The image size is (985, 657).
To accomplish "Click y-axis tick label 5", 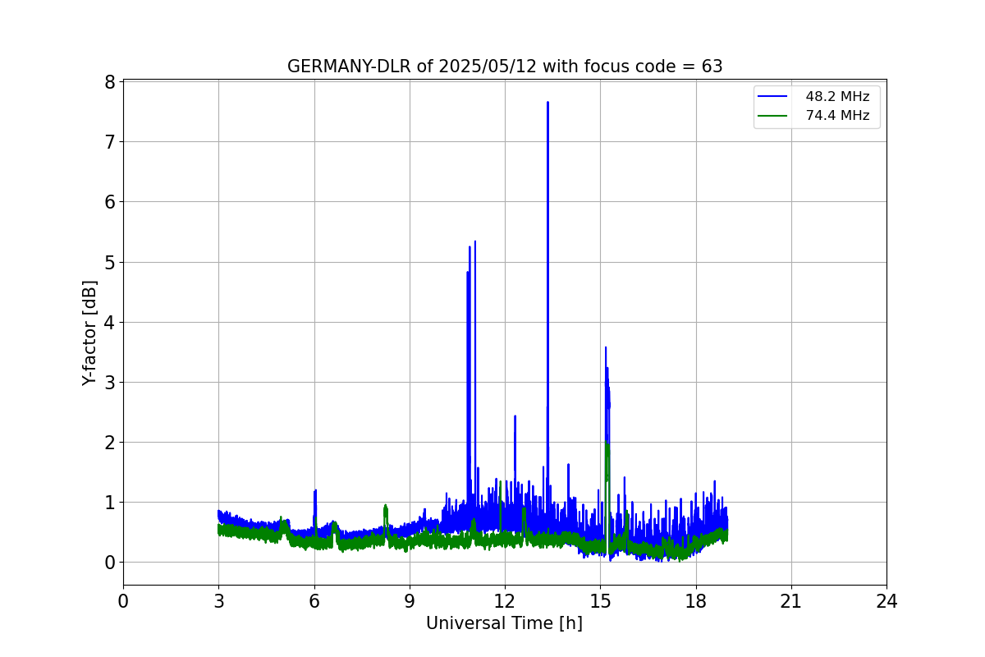I will click(109, 262).
